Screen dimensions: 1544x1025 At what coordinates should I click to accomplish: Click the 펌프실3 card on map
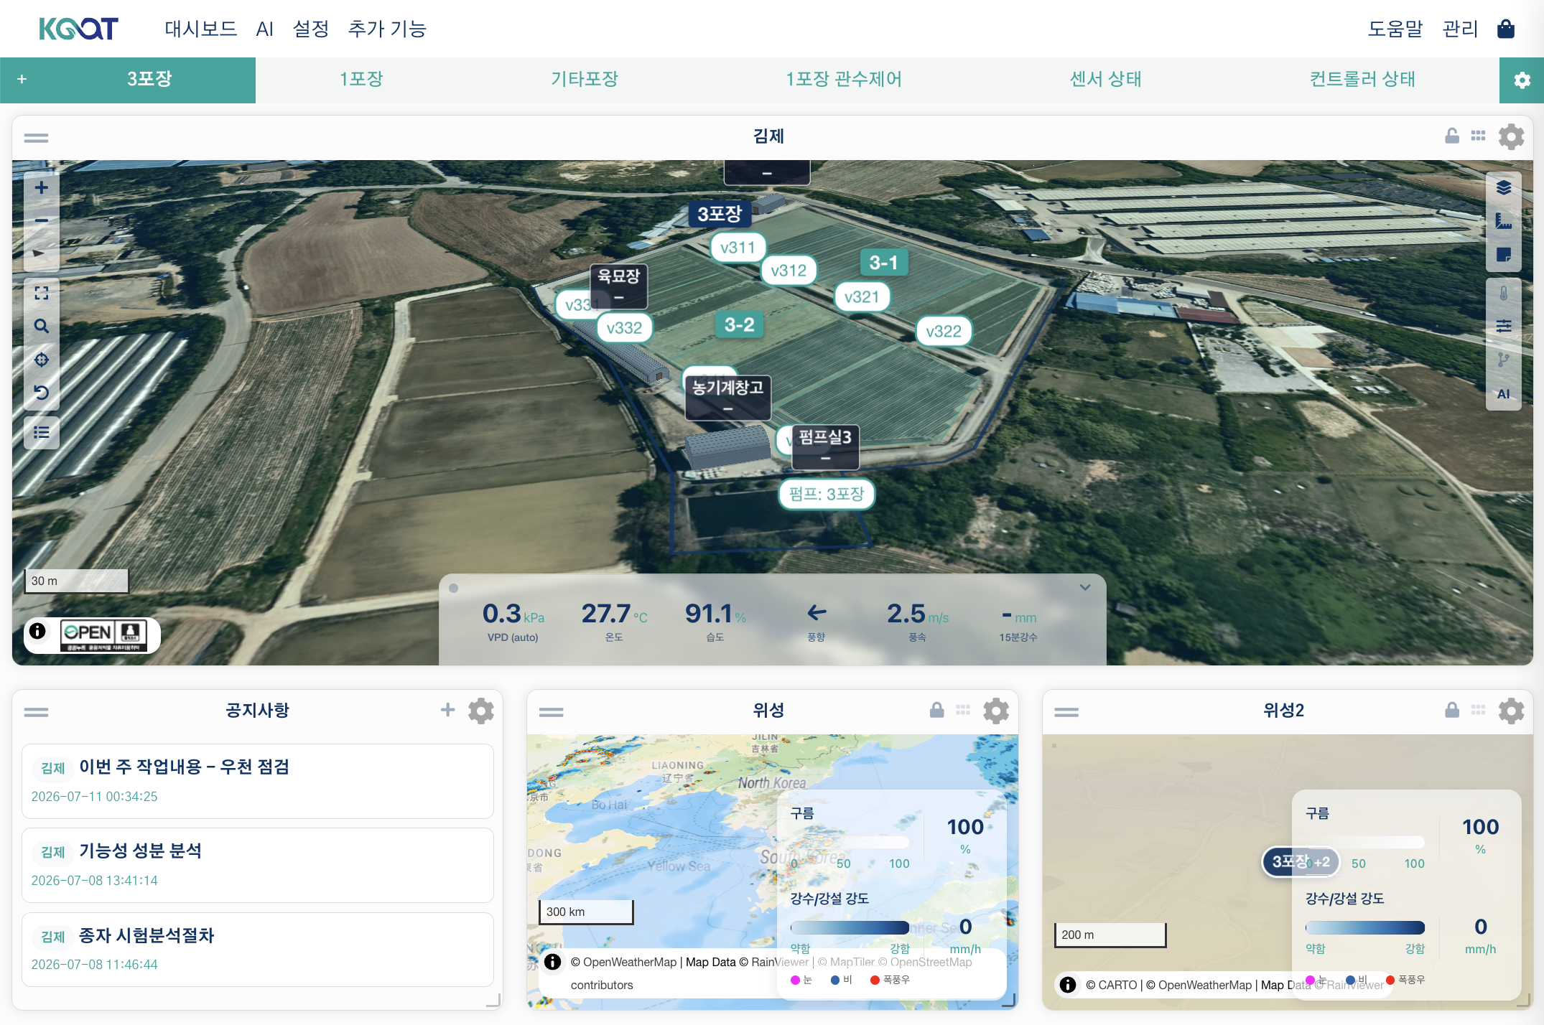(x=825, y=446)
